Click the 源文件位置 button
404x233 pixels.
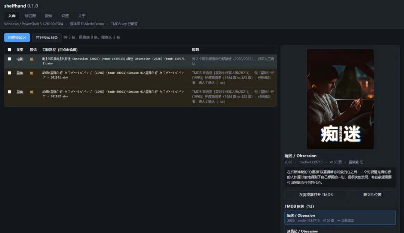(x=372, y=194)
